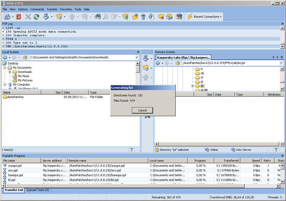This screenshot has width=286, height=201.
Task: Click the local panel green filter icon
Action: (132, 150)
